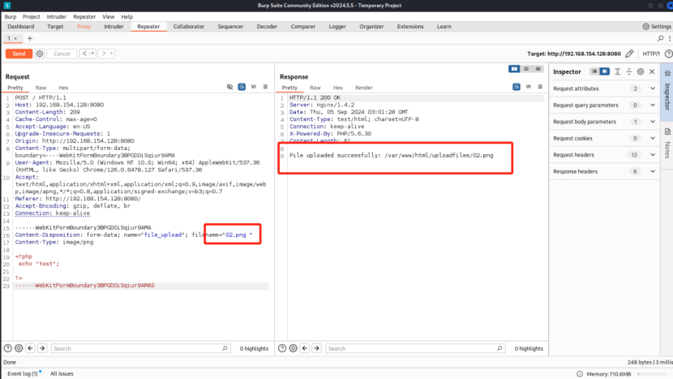The height and width of the screenshot is (379, 673).
Task: Toggle Request pretty-print icon
Action: point(242,87)
